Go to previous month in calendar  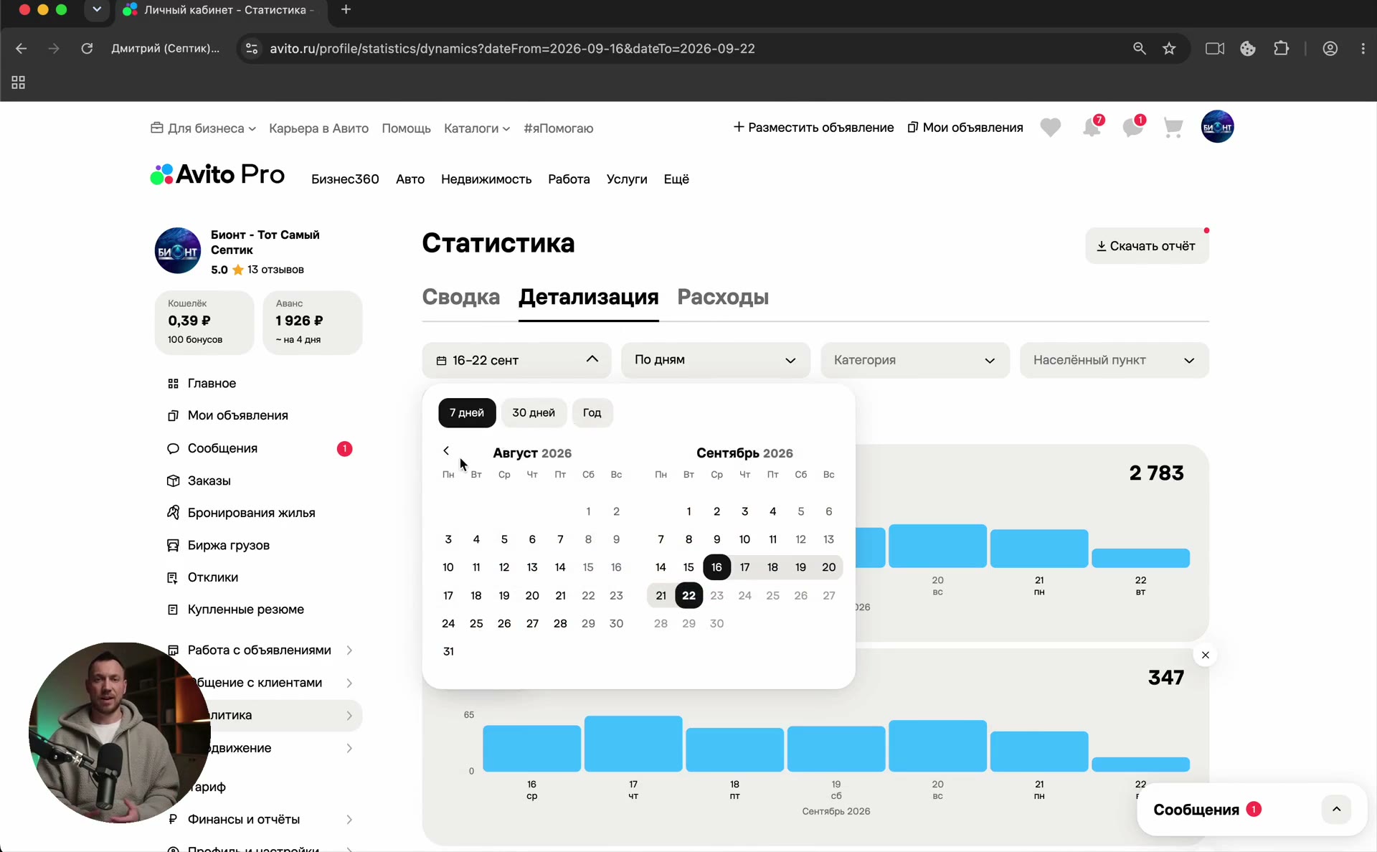446,450
